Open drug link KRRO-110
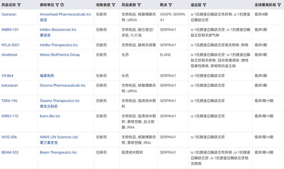The height and width of the screenshot is (169, 284). pos(10,116)
